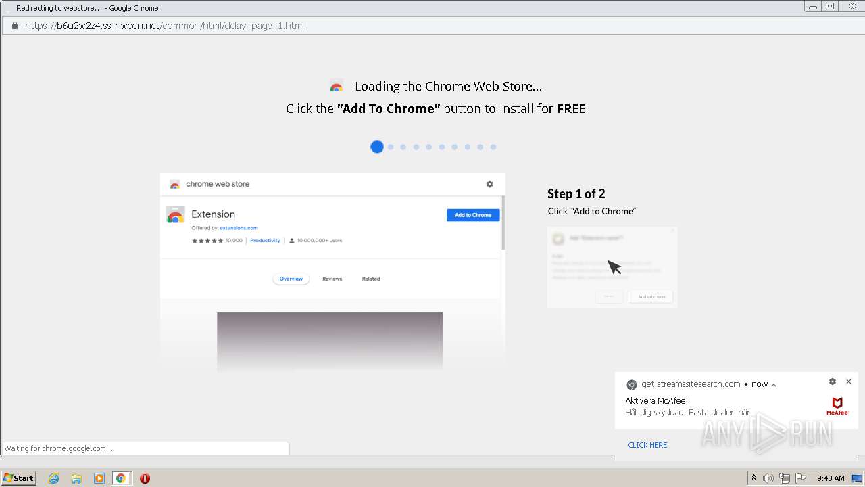The image size is (865, 487).
Task: Click the gray extension preview image
Action: point(330,342)
